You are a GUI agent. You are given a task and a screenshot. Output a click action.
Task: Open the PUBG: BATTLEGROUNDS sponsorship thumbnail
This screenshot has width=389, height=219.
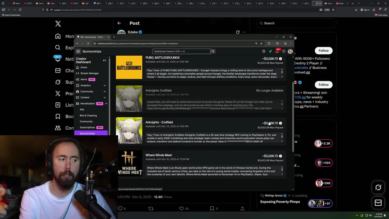[x=129, y=67]
